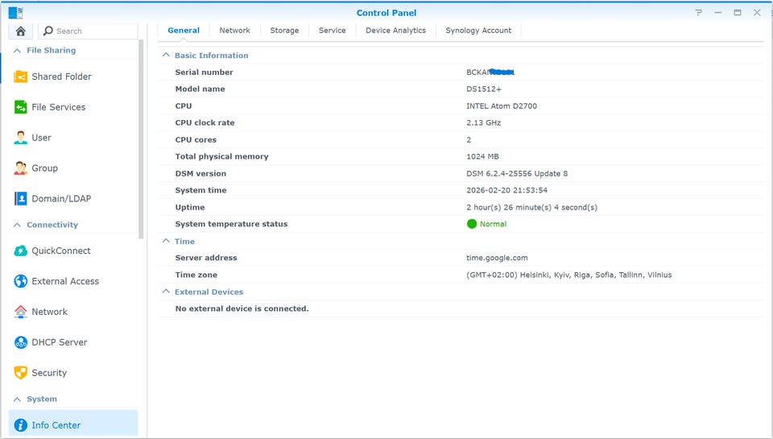Image resolution: width=773 pixels, height=439 pixels.
Task: Select the Info Center icon
Action: pos(21,425)
